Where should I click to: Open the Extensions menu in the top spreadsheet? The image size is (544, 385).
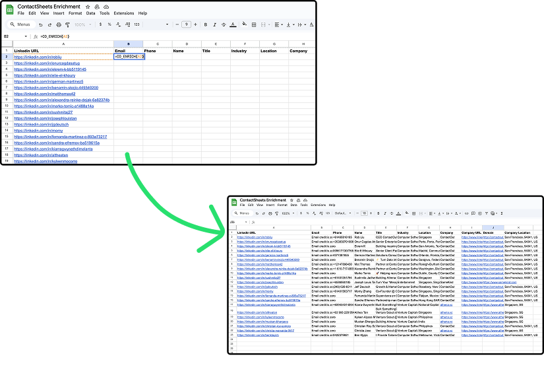[x=123, y=13]
